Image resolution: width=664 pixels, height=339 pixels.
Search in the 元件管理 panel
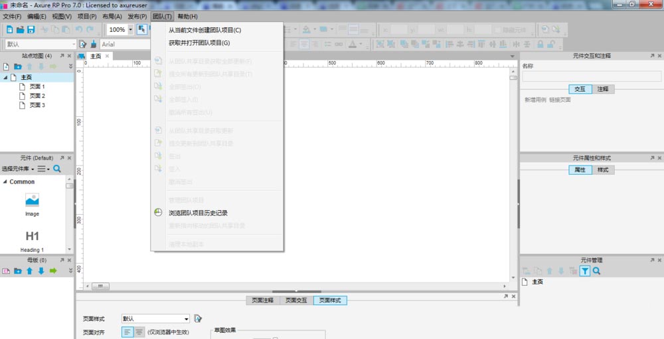pyautogui.click(x=596, y=271)
